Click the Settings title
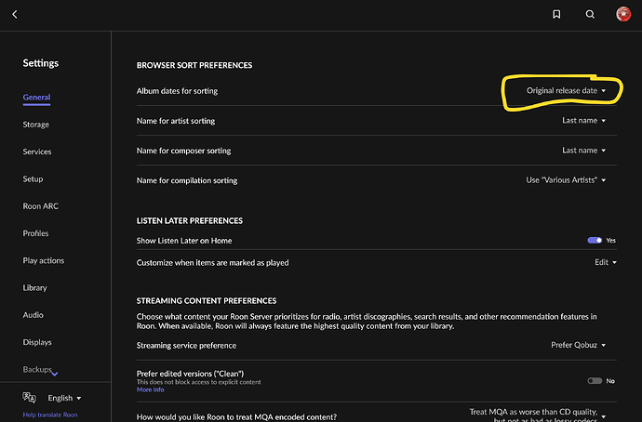This screenshot has height=422, width=642. 41,63
